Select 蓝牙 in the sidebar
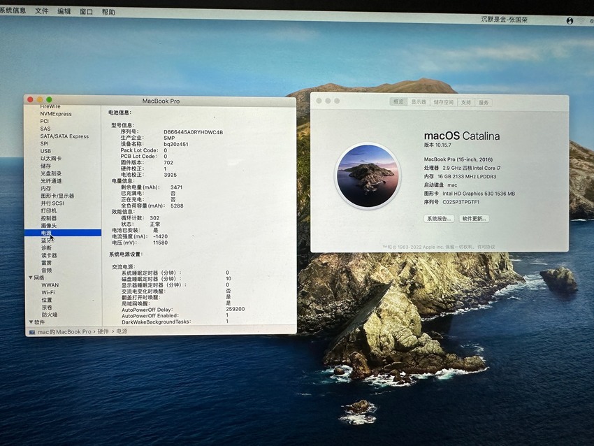The image size is (594, 446). tap(46, 240)
